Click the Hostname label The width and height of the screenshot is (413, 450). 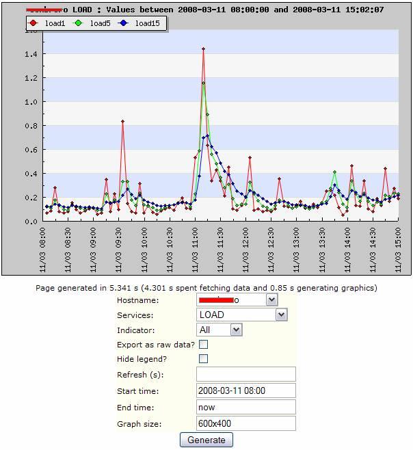[x=138, y=300]
